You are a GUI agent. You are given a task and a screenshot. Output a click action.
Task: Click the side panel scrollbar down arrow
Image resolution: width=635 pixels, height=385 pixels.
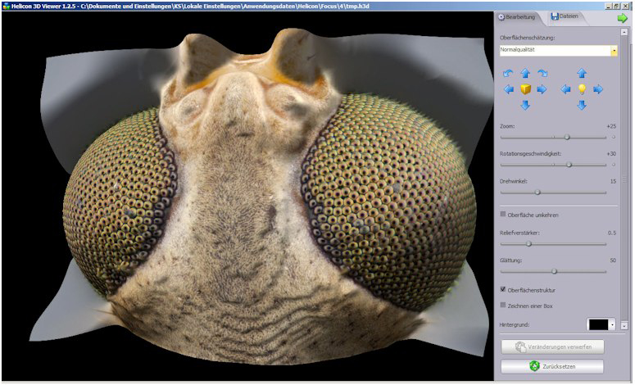coord(626,325)
